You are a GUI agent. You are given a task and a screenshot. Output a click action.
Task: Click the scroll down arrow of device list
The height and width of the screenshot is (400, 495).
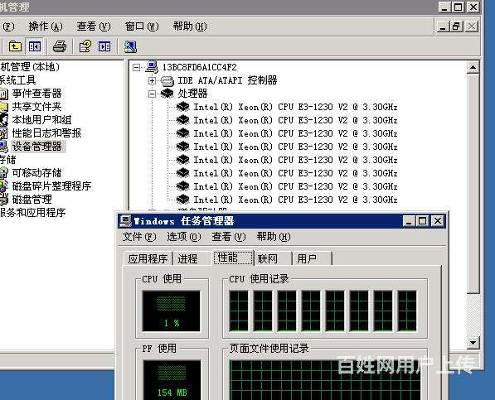tap(473, 342)
